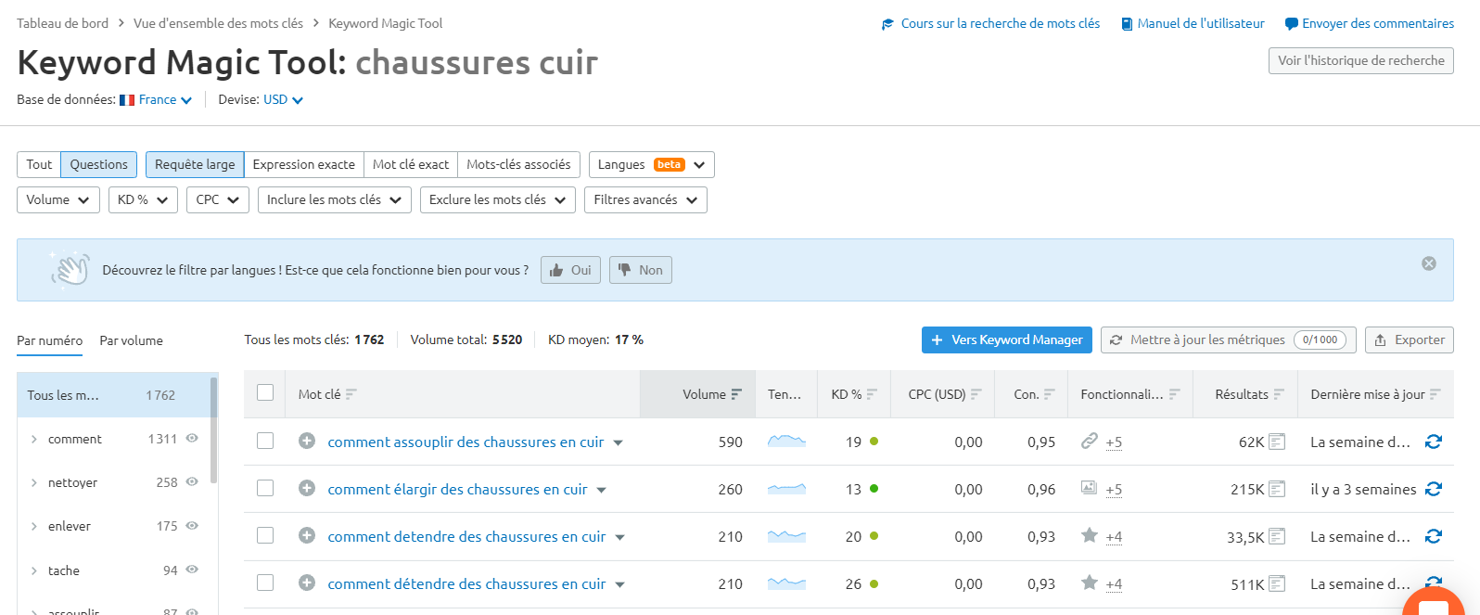The height and width of the screenshot is (615, 1480).
Task: View trend sparkline for 'comment assouplir' row
Action: [x=786, y=442]
